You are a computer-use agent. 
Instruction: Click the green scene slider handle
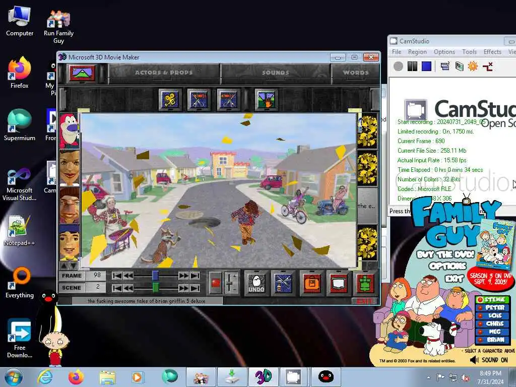[155, 288]
